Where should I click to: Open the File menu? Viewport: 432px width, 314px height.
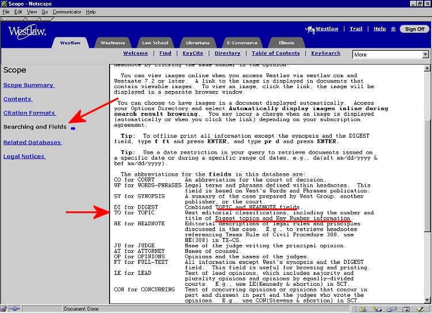(x=6, y=12)
